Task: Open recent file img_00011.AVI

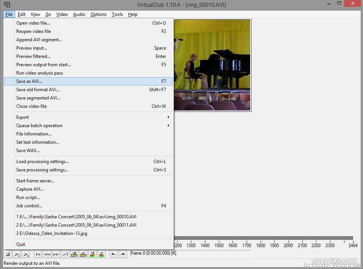Action: tap(88, 225)
